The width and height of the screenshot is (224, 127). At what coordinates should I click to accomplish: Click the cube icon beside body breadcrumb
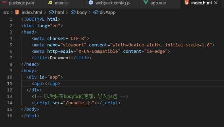point(73,13)
